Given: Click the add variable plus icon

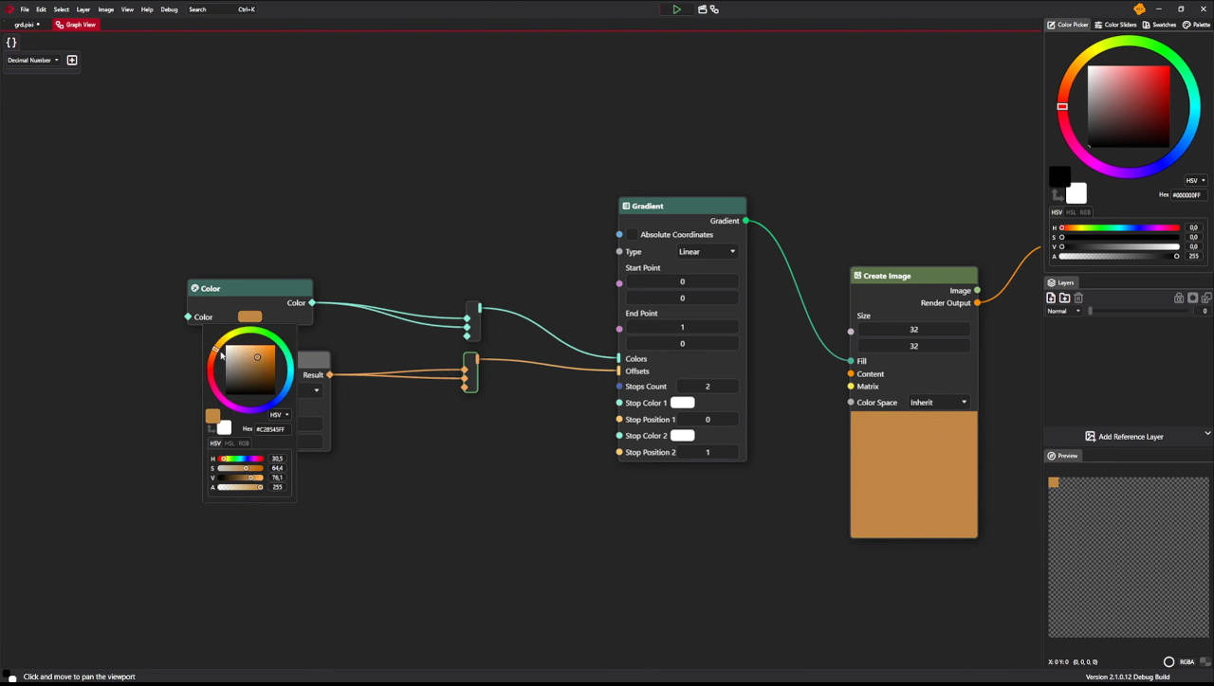Looking at the screenshot, I should tap(71, 60).
